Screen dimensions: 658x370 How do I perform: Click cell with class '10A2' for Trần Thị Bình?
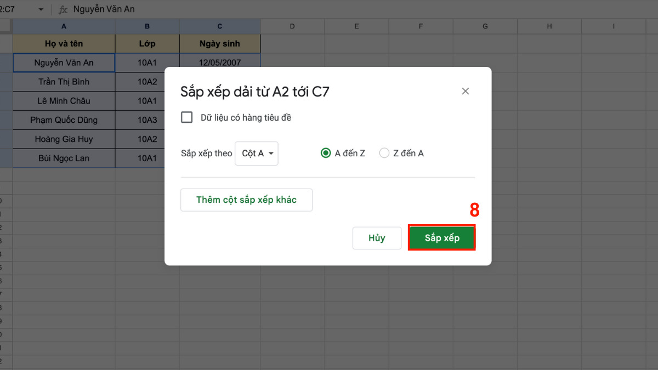147,82
